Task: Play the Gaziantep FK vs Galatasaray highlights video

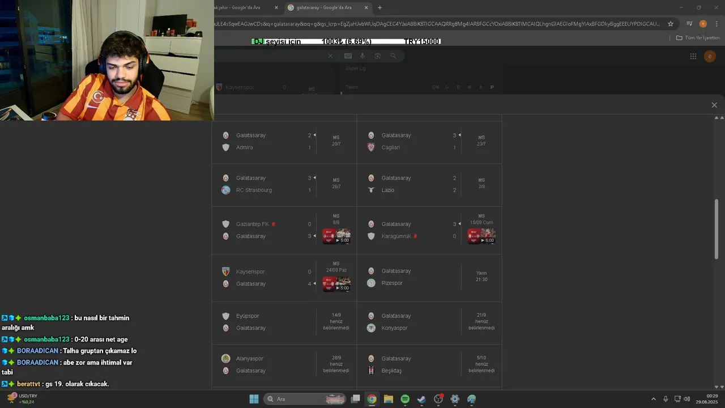Action: tap(336, 236)
